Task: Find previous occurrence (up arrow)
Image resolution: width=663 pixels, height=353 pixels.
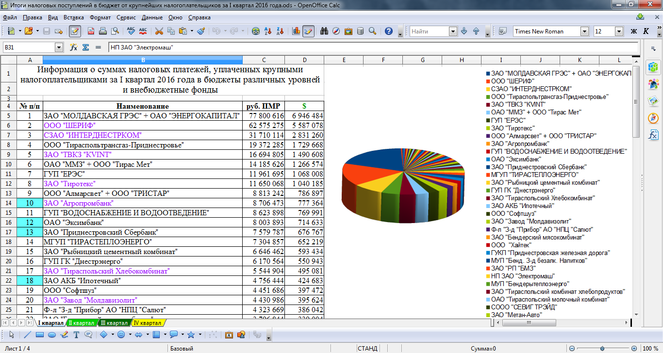Action: click(x=476, y=31)
